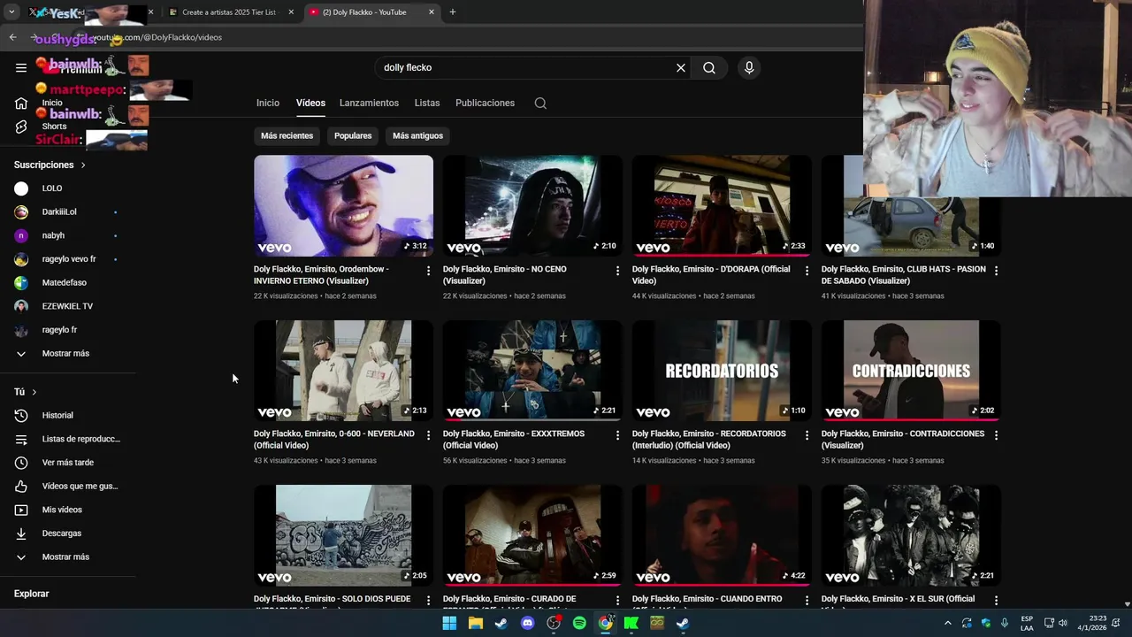
Task: Play the NO CENO video thumbnail
Action: [532, 206]
